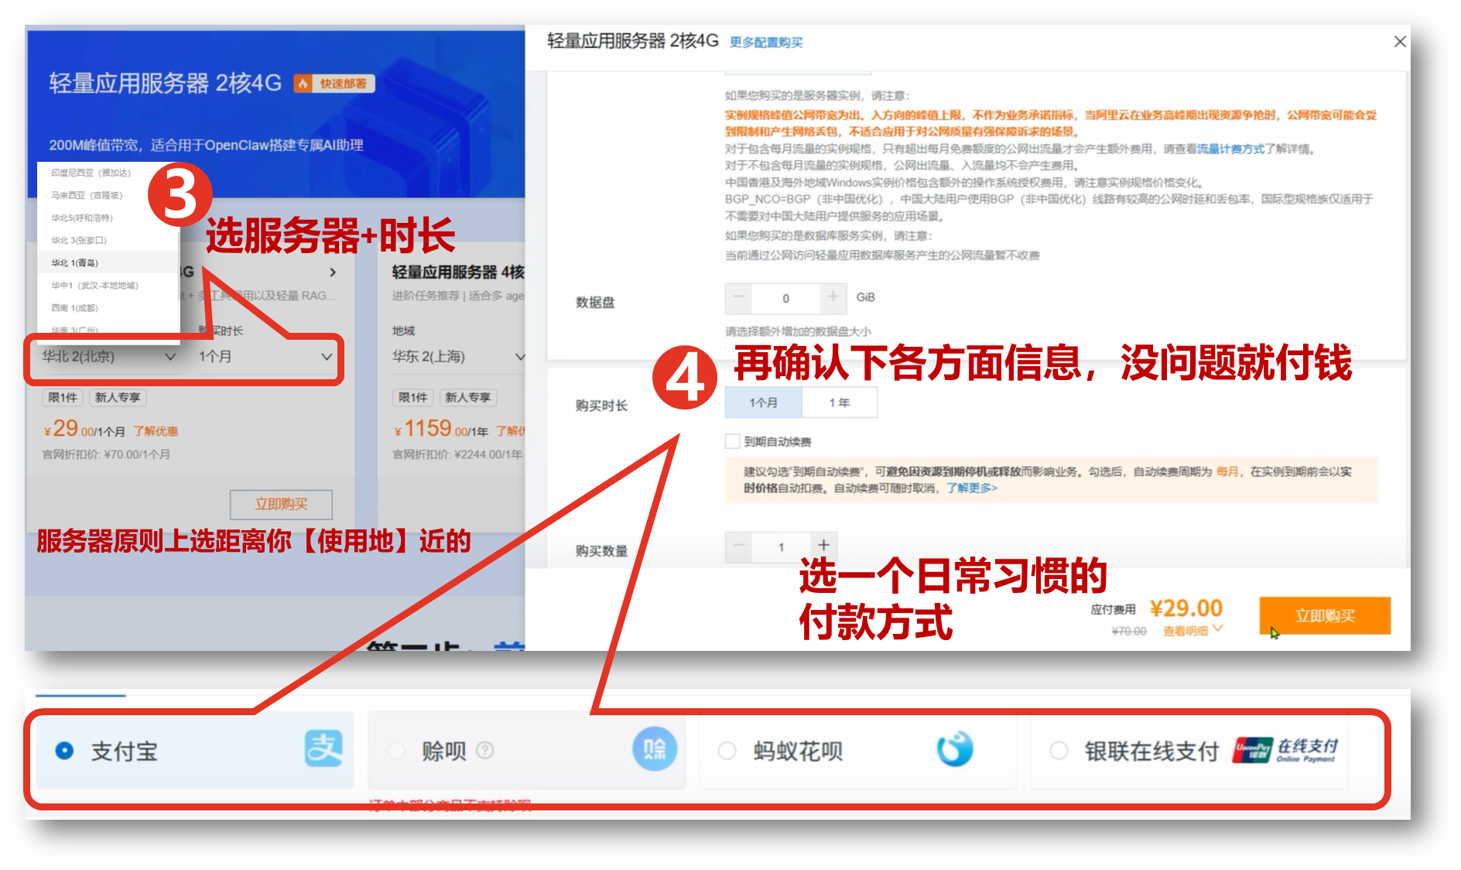Open the 流量计费方式 link
This screenshot has height=870, width=1461.
(x=1230, y=149)
